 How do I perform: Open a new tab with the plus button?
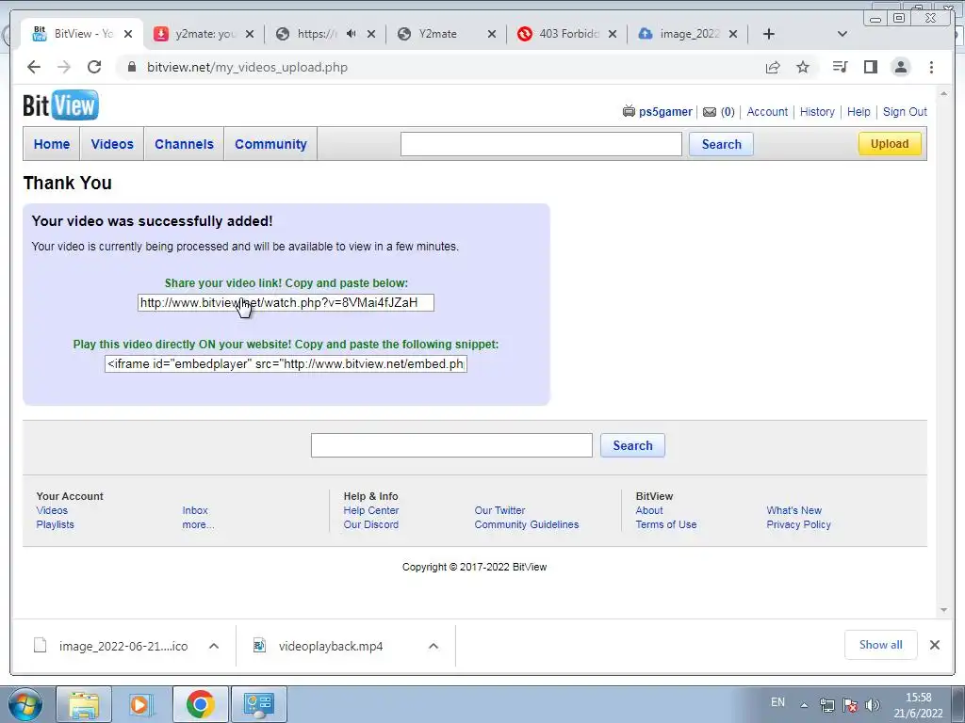click(x=769, y=34)
